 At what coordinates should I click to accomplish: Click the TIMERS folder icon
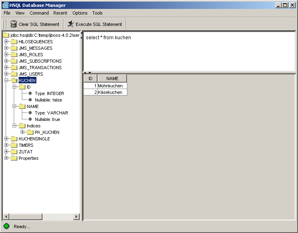coord(14,145)
